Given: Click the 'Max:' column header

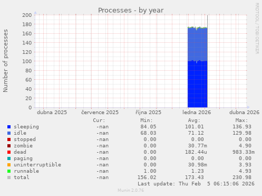Looking at the screenshot, I should click(242, 120).
